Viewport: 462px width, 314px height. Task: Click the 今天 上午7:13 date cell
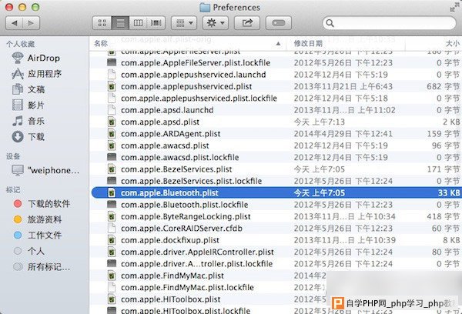319,122
